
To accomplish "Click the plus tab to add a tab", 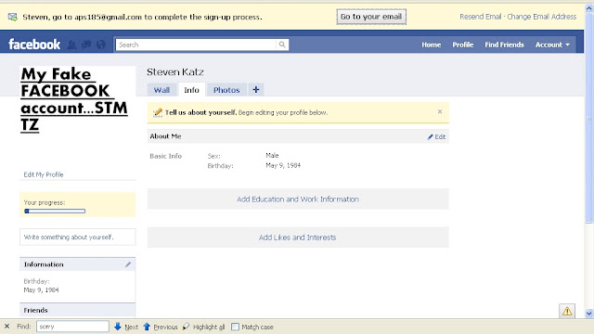I will tap(256, 90).
